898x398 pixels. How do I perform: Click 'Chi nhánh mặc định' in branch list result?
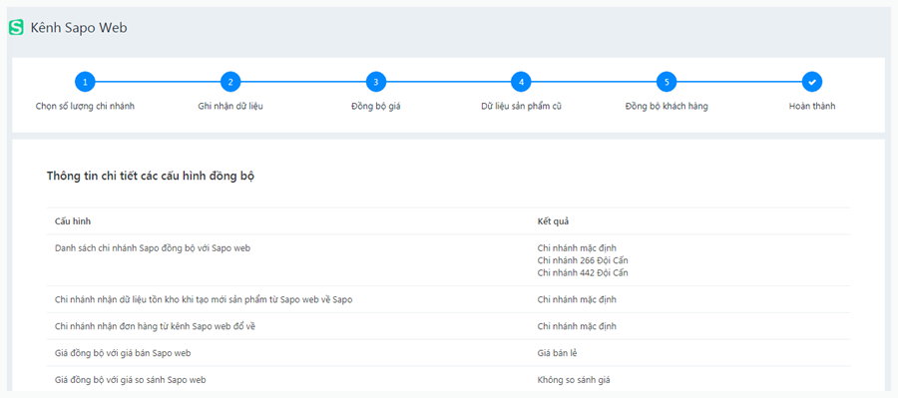pos(577,248)
